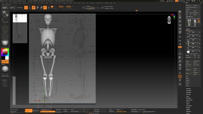This screenshot has width=203, height=114.
Task: Expand the NanoMesh sub-palette
Action: click(x=189, y=92)
